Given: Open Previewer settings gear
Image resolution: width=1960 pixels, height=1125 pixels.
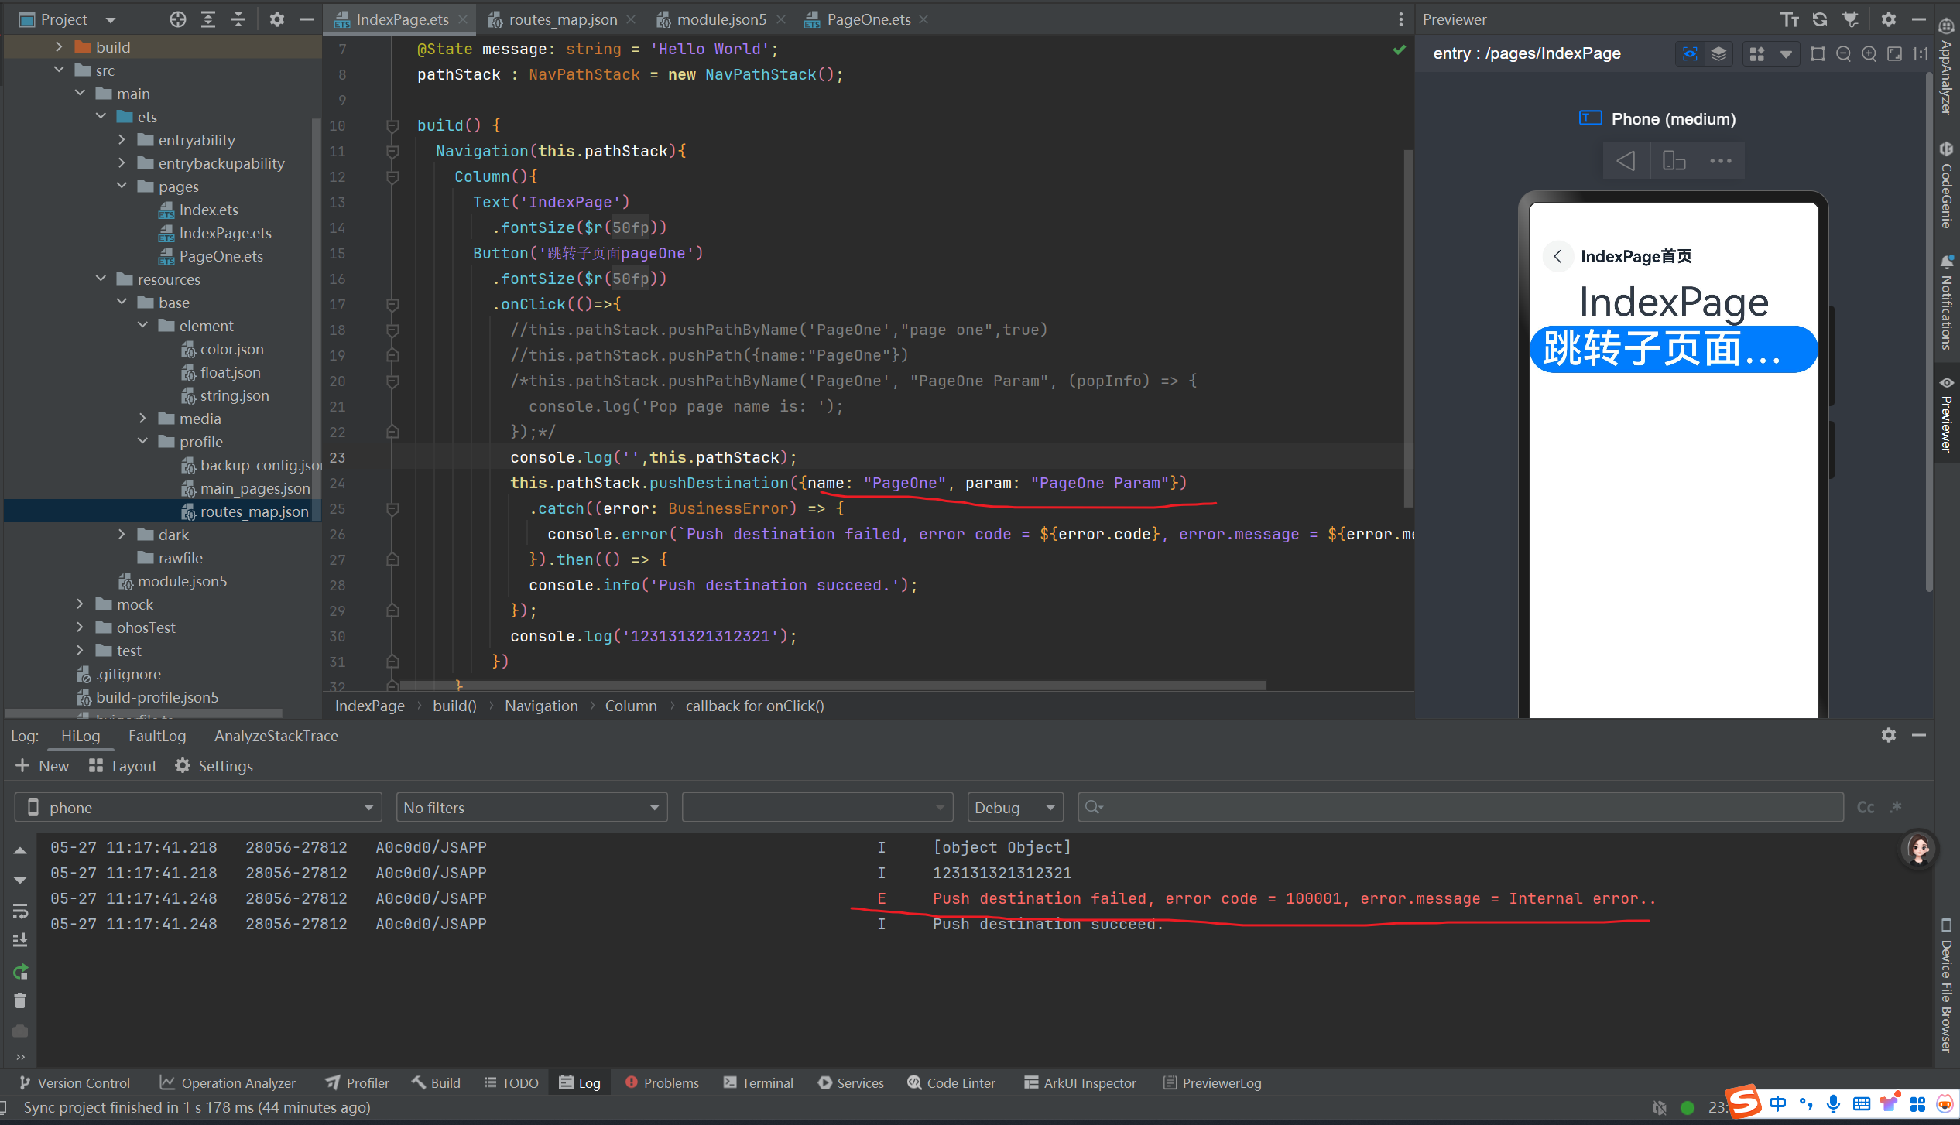Looking at the screenshot, I should [1889, 19].
